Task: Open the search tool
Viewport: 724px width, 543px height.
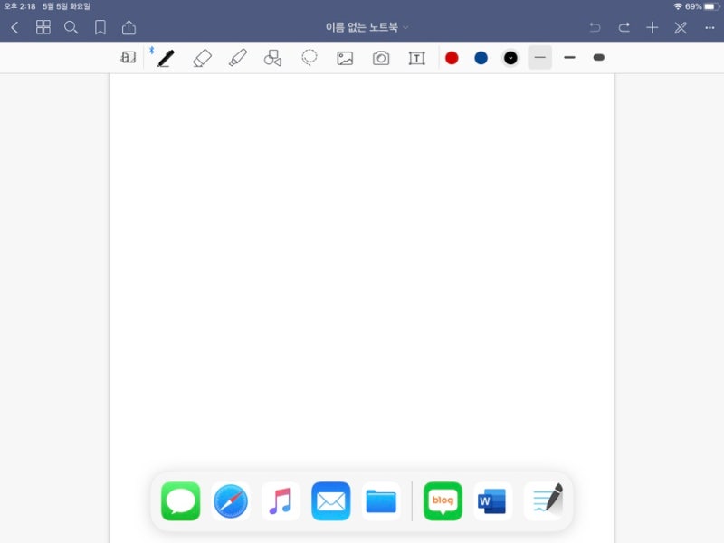Action: (x=71, y=28)
